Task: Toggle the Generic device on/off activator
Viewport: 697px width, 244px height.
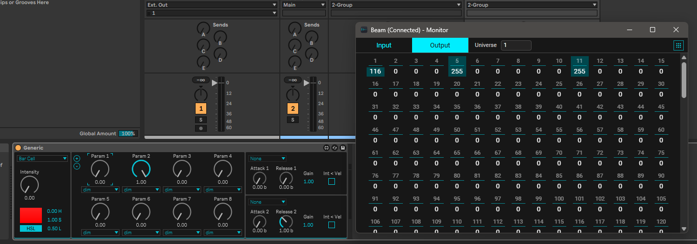Action: click(18, 148)
